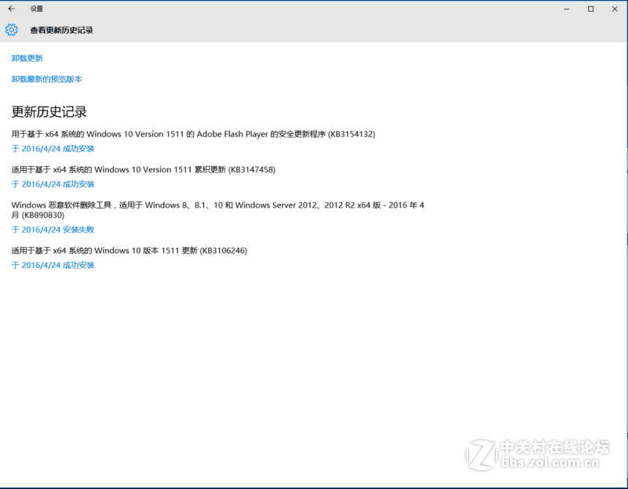Open the 卸载更新 link
This screenshot has width=628, height=489.
point(27,58)
